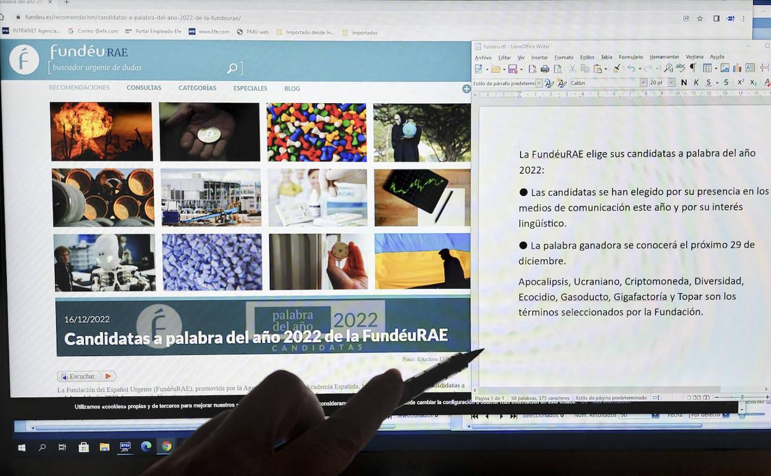
Task: Click the insert image icon in Writer
Action: pyautogui.click(x=725, y=68)
